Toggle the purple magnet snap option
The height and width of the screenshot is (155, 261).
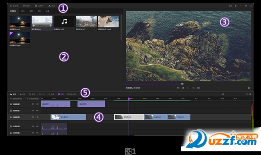tap(61, 94)
